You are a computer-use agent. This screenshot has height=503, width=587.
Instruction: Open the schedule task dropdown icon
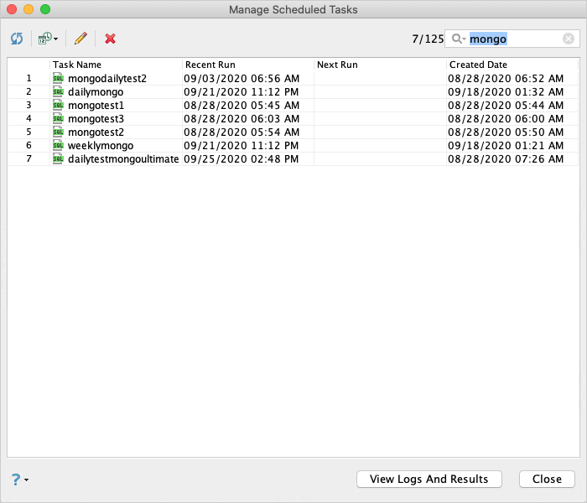[48, 39]
